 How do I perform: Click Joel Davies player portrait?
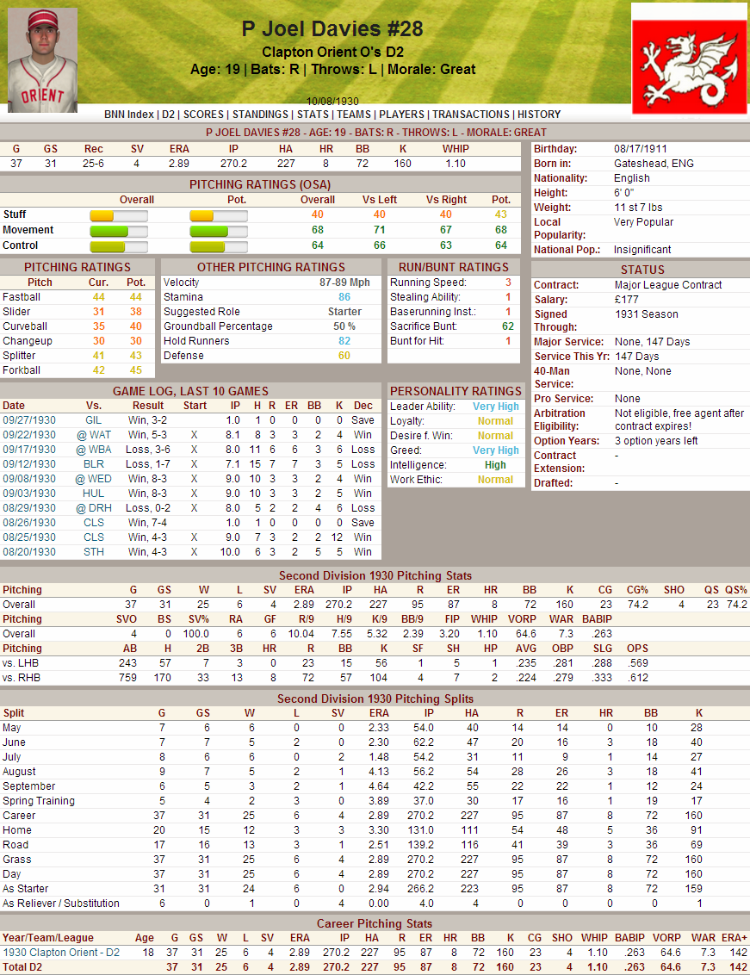[42, 59]
